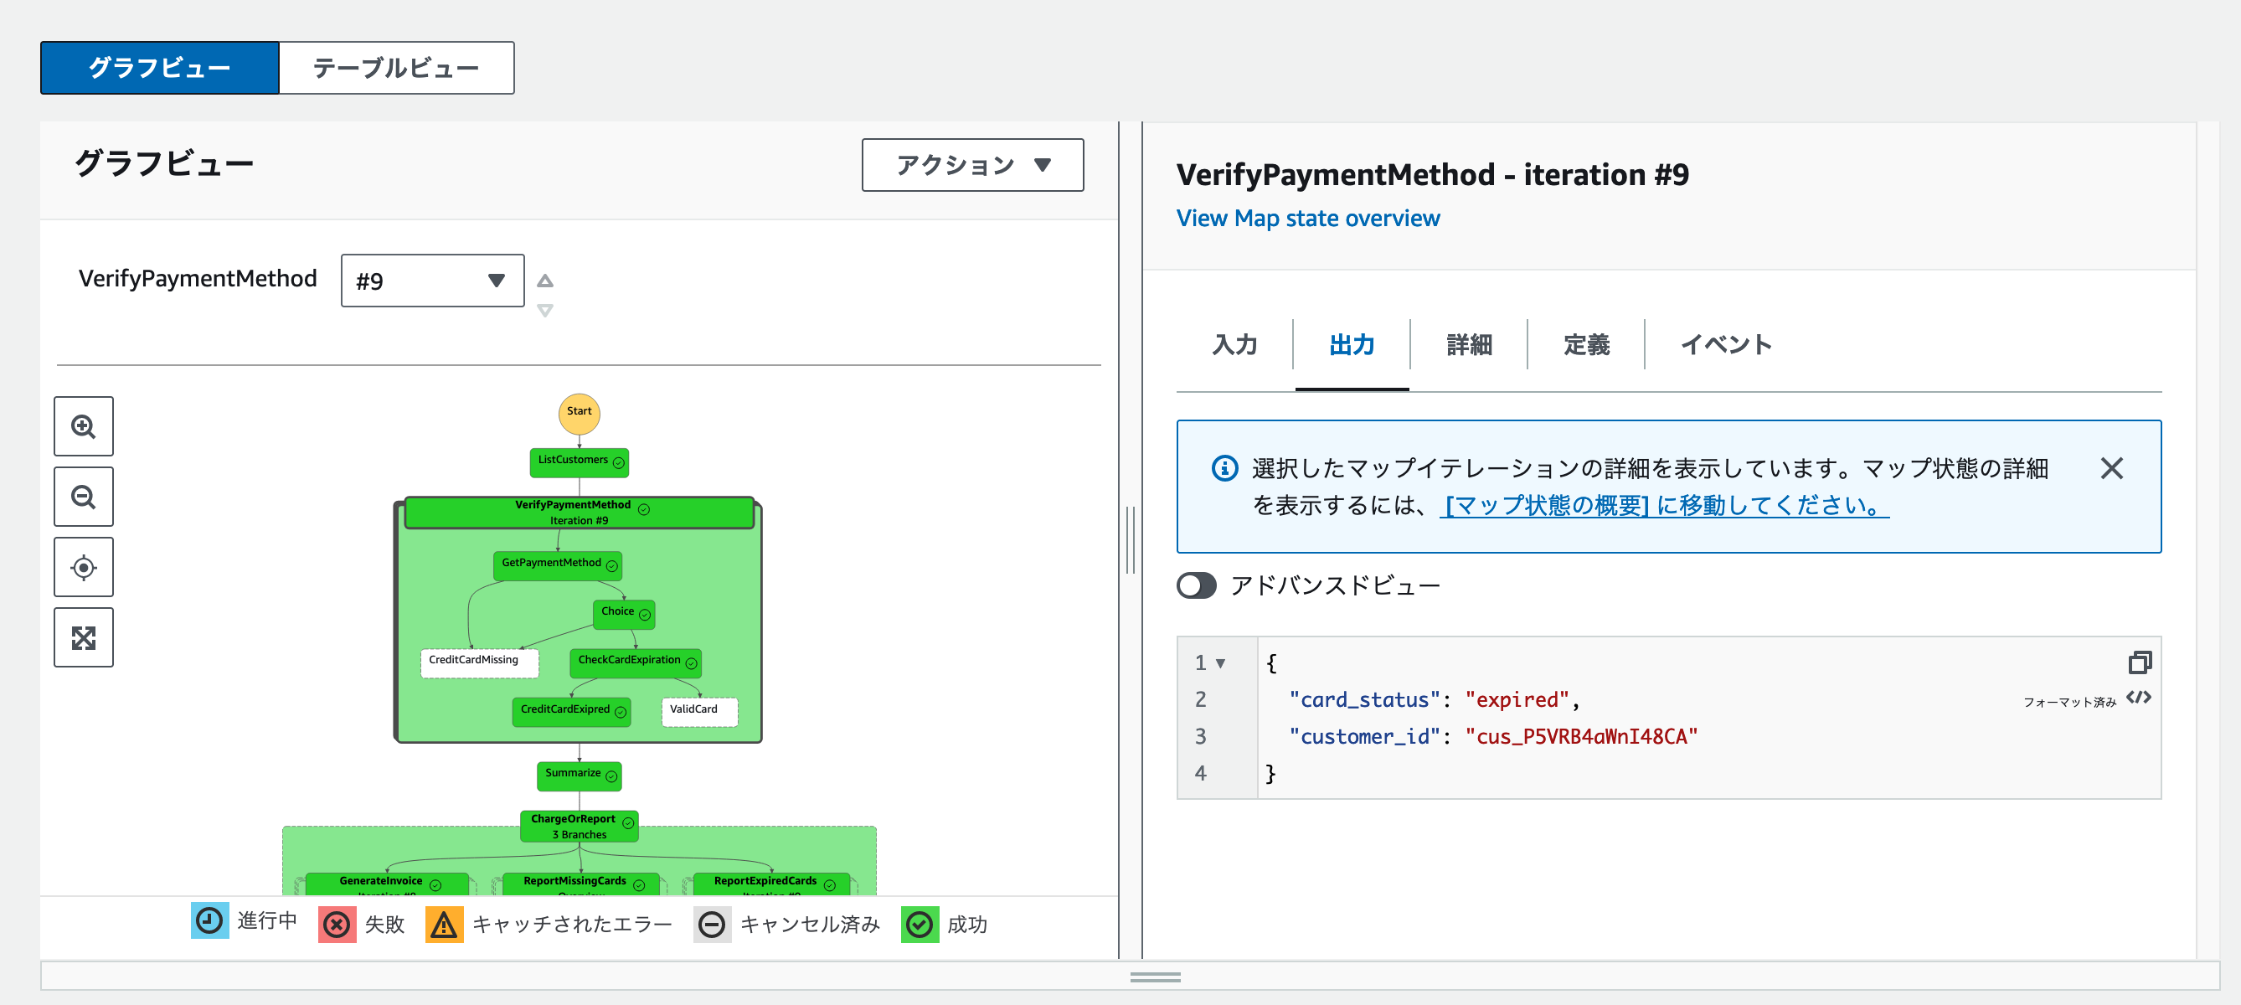Click the info icon in the banner
This screenshot has height=1005, width=2241.
(1224, 468)
